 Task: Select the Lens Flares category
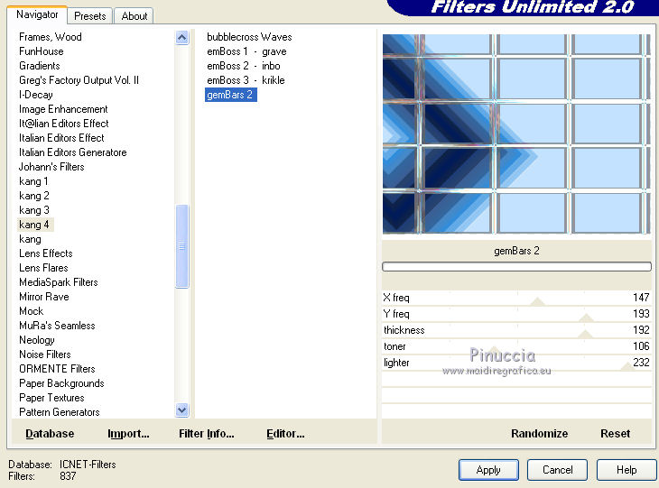(x=43, y=268)
